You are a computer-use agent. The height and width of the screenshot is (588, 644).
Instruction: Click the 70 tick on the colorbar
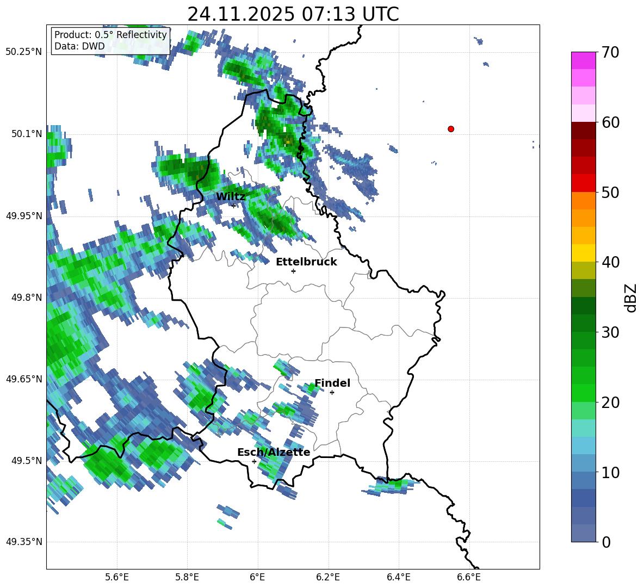coord(610,52)
